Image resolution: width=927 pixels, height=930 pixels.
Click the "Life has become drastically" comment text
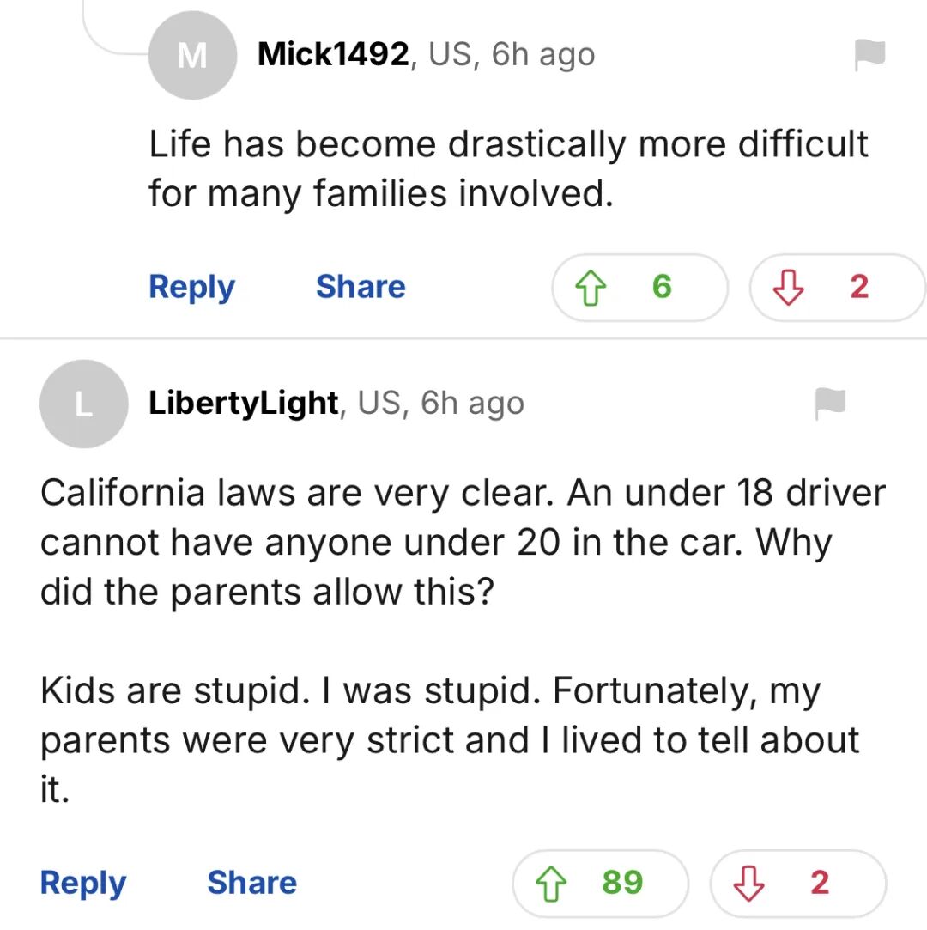click(508, 168)
